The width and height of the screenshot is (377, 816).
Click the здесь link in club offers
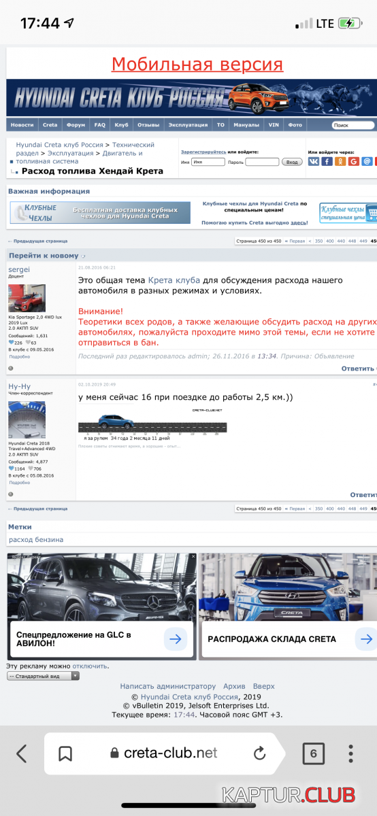298,222
